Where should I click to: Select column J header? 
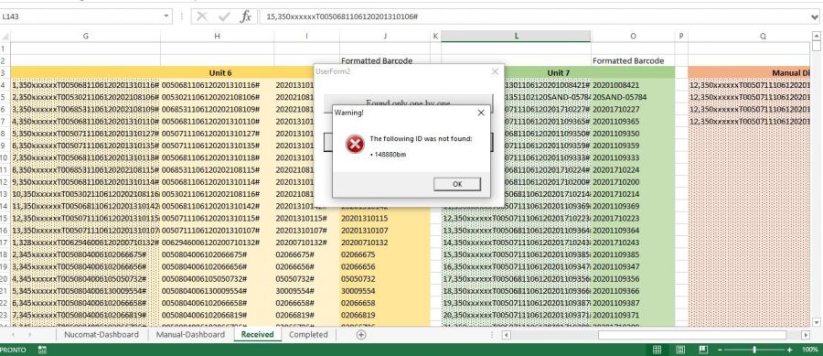tap(385, 36)
